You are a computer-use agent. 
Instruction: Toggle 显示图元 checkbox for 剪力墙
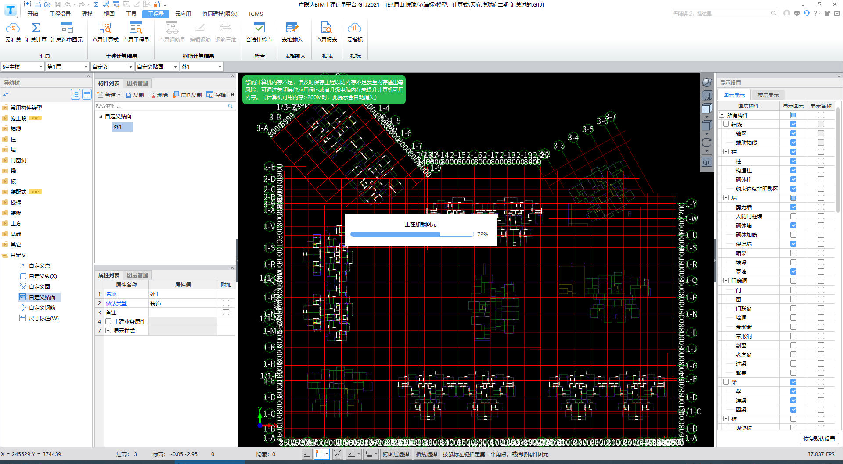(x=793, y=207)
